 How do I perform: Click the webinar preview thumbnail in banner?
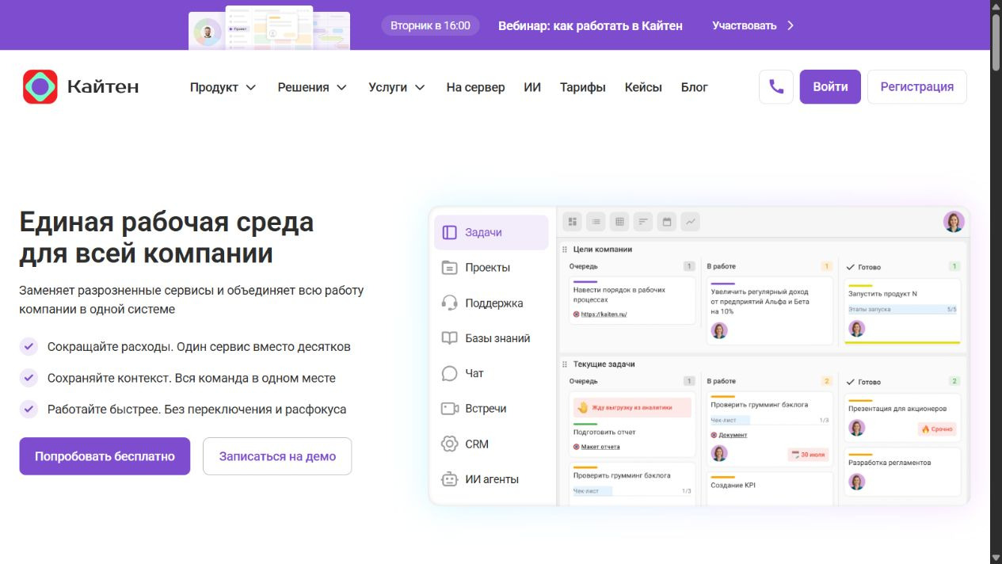tap(269, 28)
